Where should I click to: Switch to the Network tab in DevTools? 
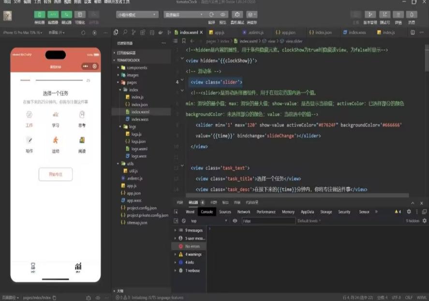[244, 211]
